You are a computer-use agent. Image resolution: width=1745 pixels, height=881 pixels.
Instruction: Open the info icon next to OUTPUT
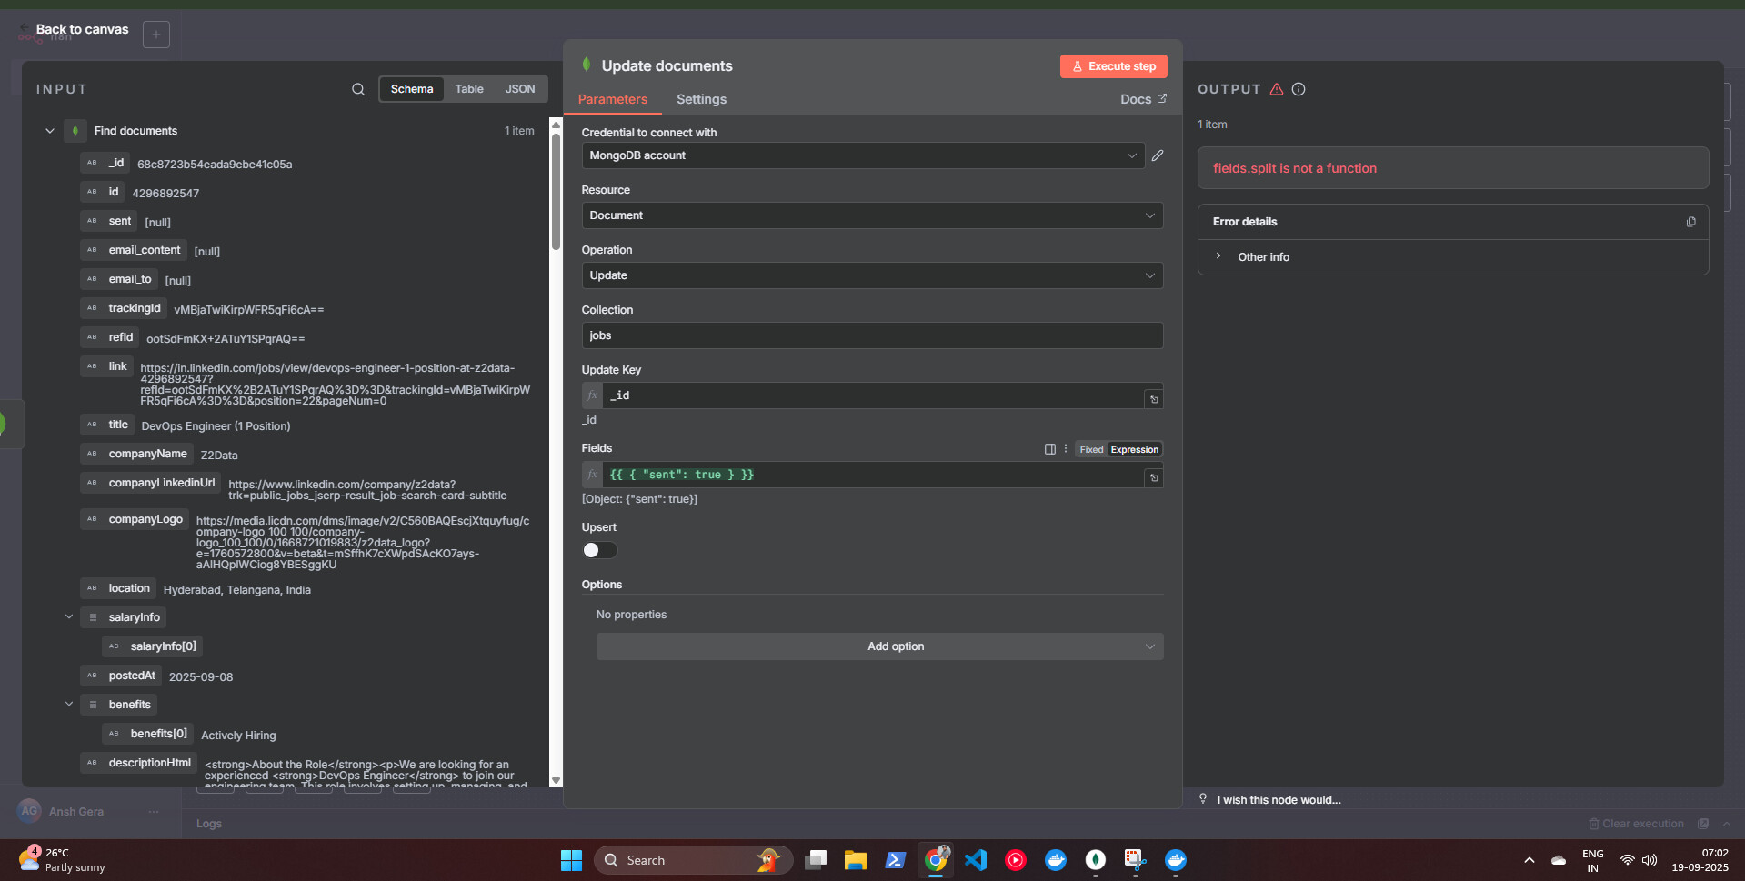1298,89
